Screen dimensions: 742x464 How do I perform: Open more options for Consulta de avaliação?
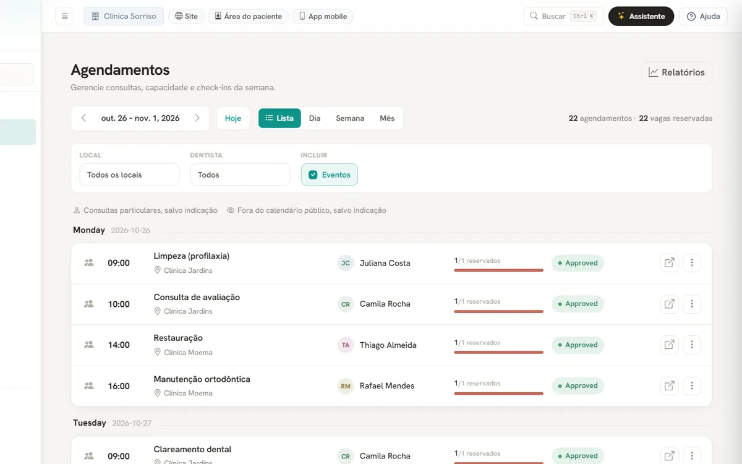692,304
